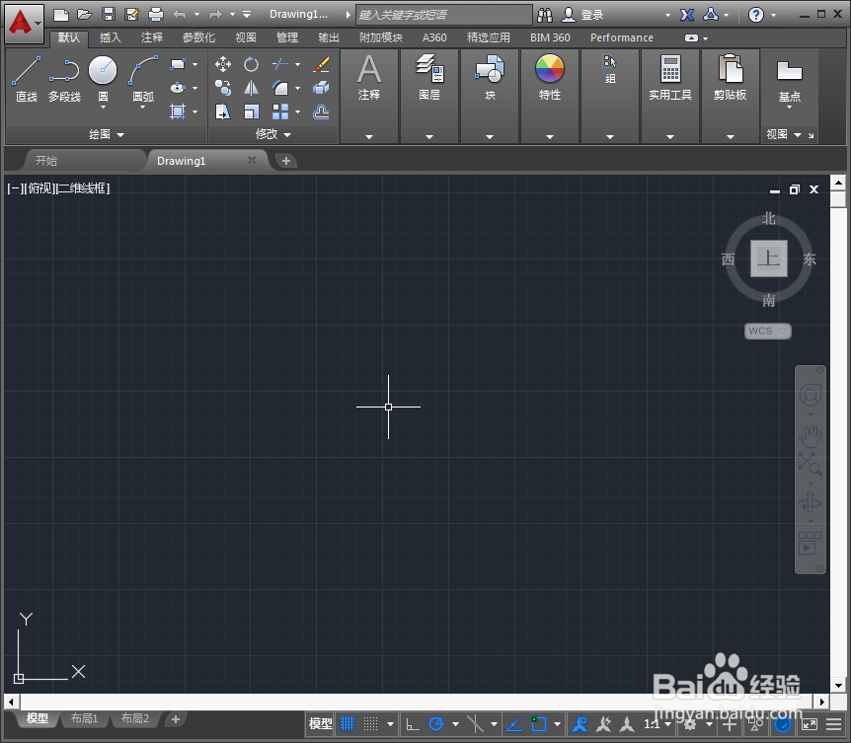This screenshot has height=743, width=851.
Task: Click the Pan hand icon in the navigation bar
Action: pos(811,436)
